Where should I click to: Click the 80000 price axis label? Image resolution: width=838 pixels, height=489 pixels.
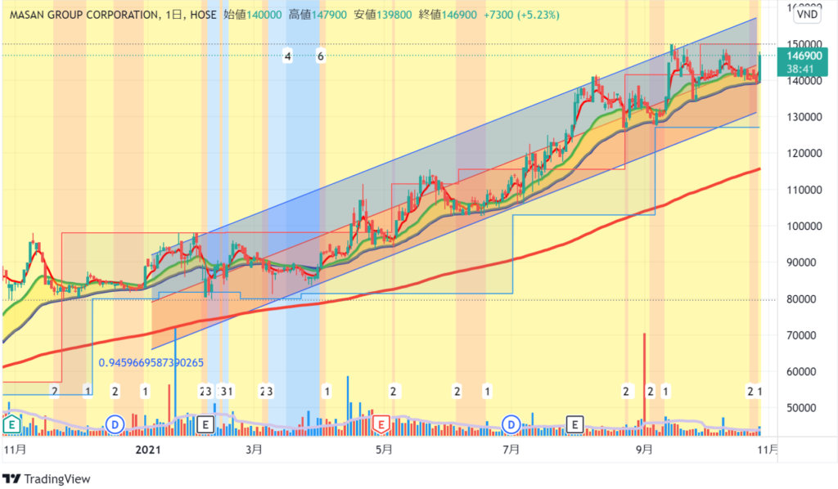tap(801, 299)
